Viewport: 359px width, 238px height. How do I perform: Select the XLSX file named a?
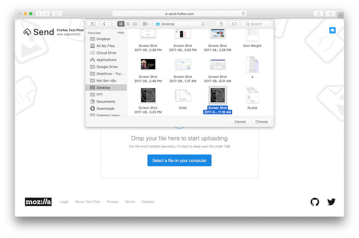pyautogui.click(x=252, y=67)
